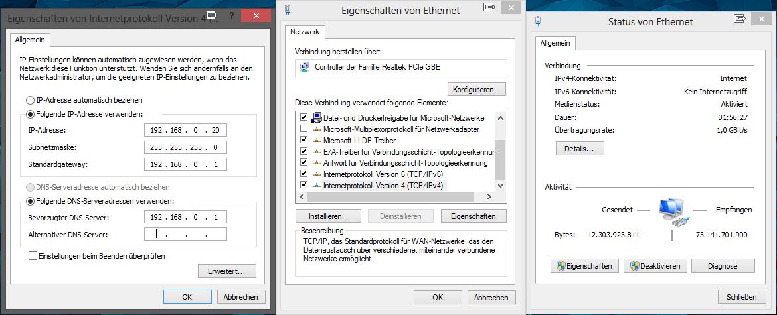Image resolution: width=777 pixels, height=315 pixels.
Task: Click the right arrow of horizontal scrollbar
Action: [x=489, y=197]
